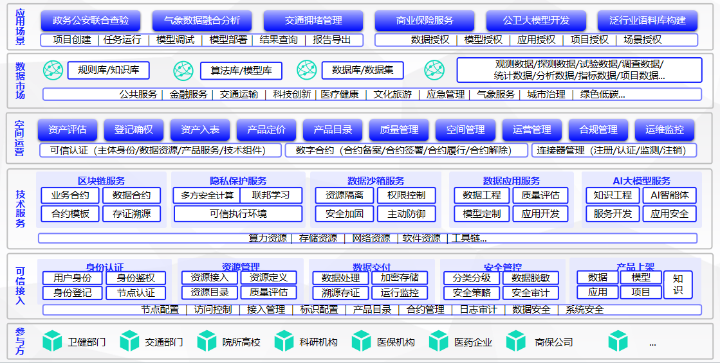
Task: Click 报告导出 text
Action: click(x=331, y=40)
